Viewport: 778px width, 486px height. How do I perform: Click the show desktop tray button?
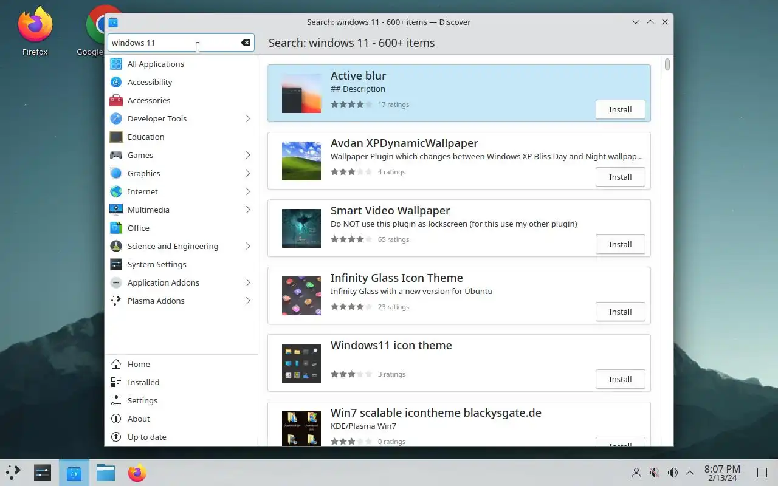pos(762,473)
